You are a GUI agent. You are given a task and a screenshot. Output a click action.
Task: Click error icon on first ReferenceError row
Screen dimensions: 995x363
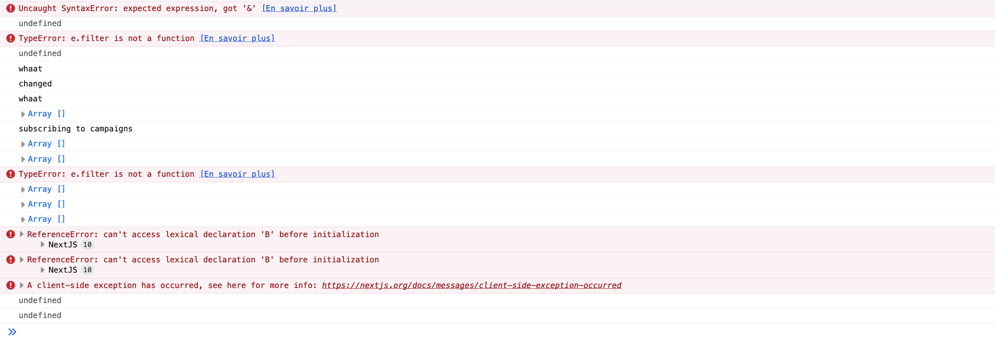click(x=11, y=234)
